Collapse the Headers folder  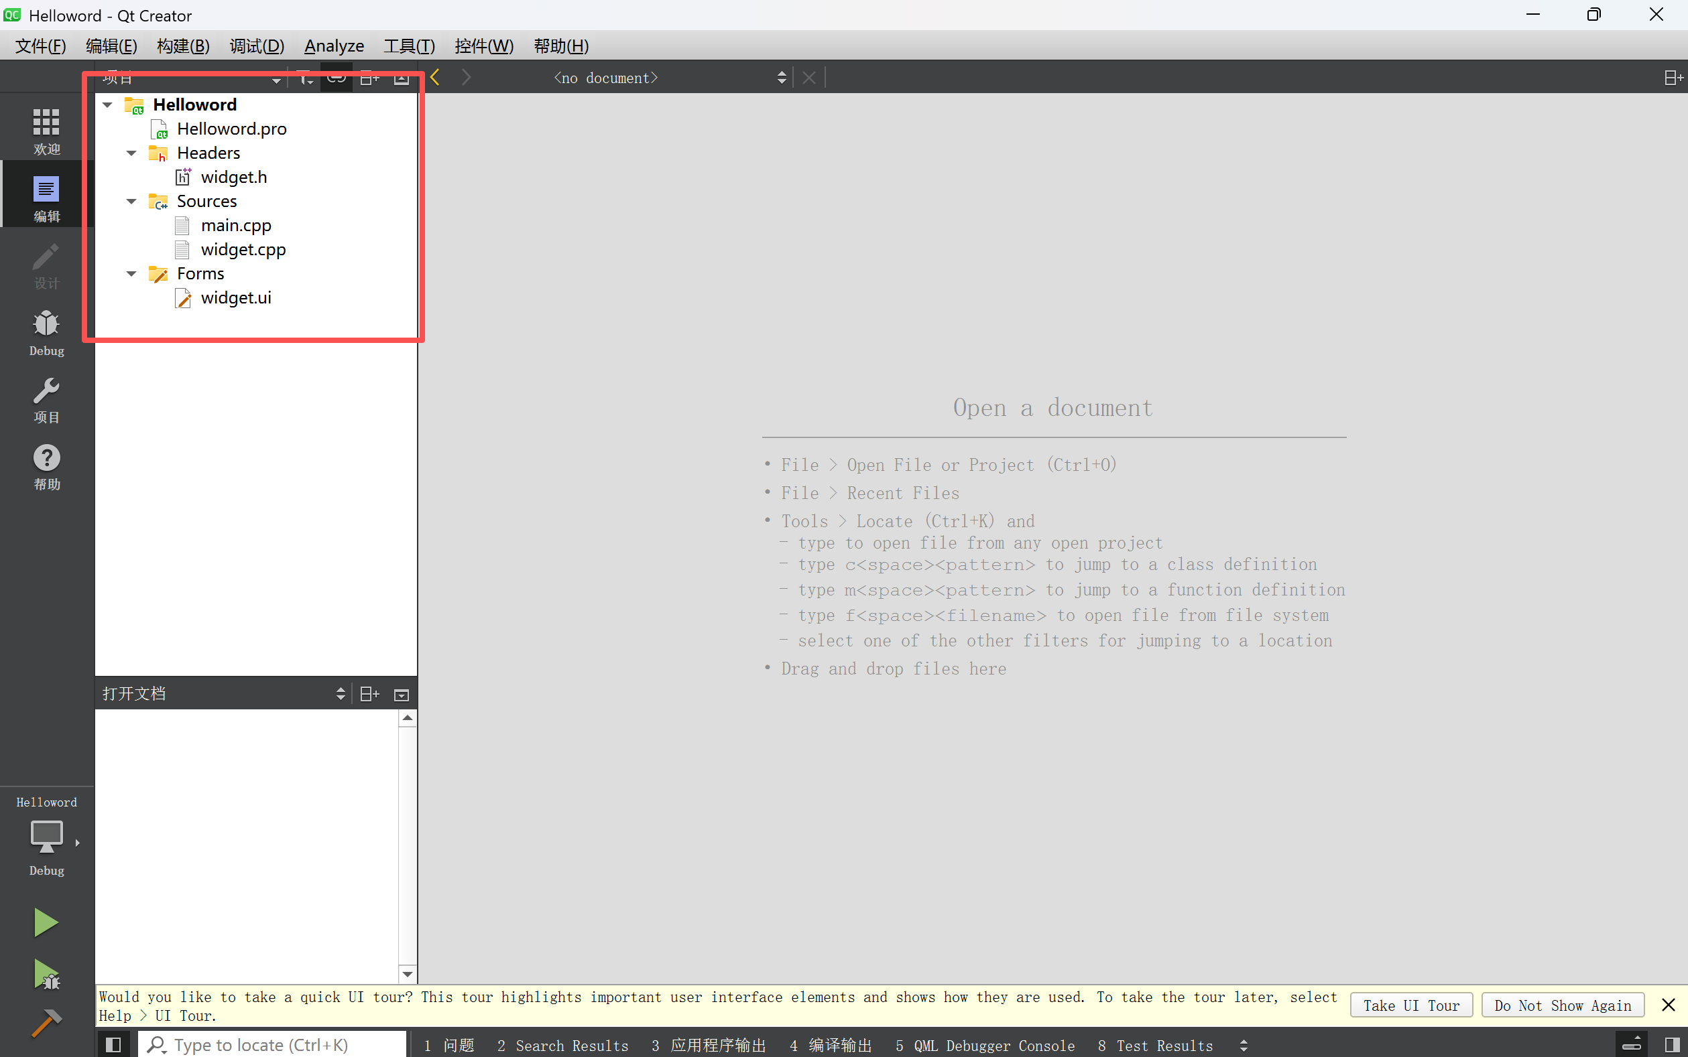pos(131,153)
